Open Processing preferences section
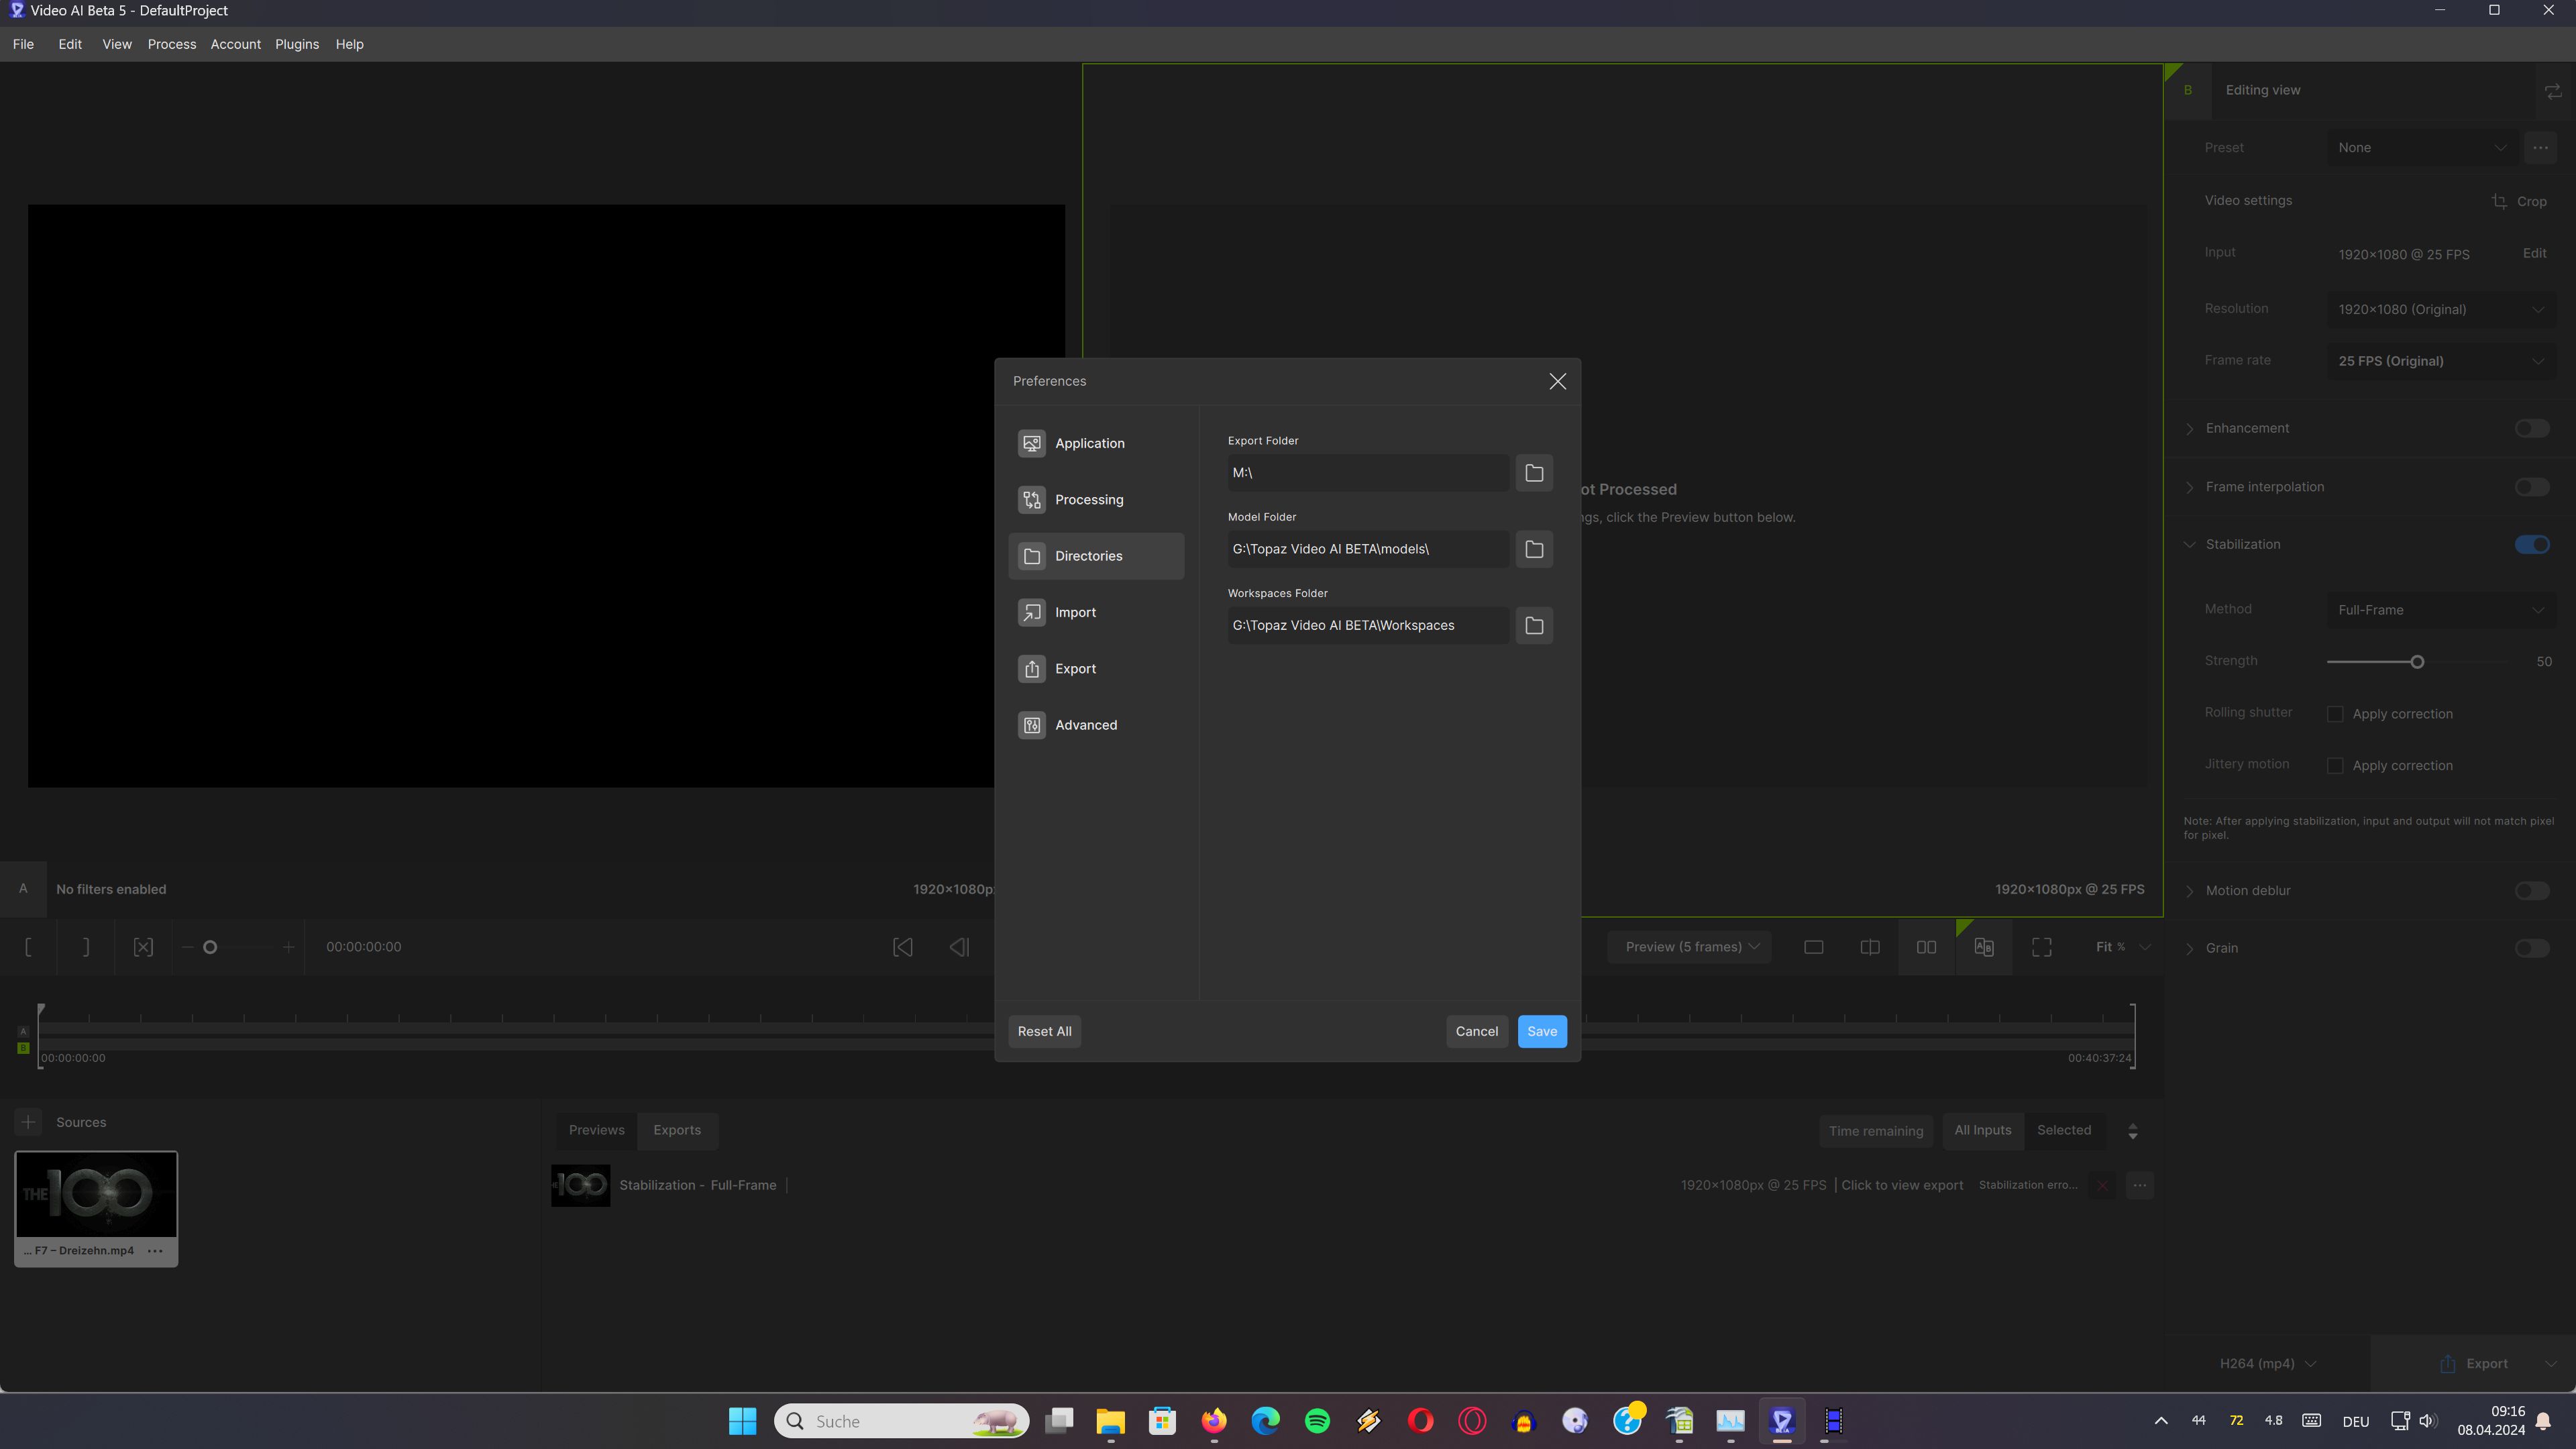The image size is (2576, 1449). (x=1088, y=500)
